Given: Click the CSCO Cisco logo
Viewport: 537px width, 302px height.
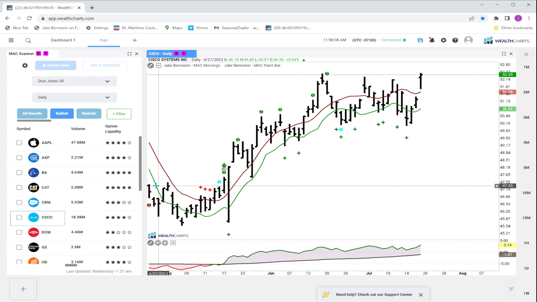Looking at the screenshot, I should (34, 217).
